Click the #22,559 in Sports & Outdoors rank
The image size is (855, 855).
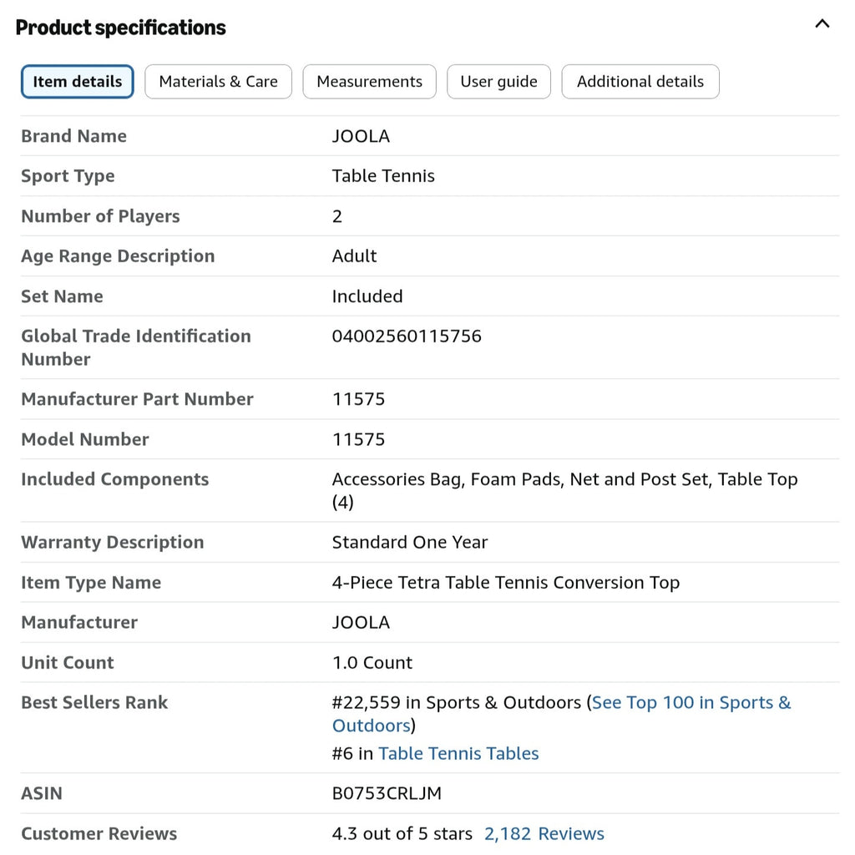click(x=457, y=702)
